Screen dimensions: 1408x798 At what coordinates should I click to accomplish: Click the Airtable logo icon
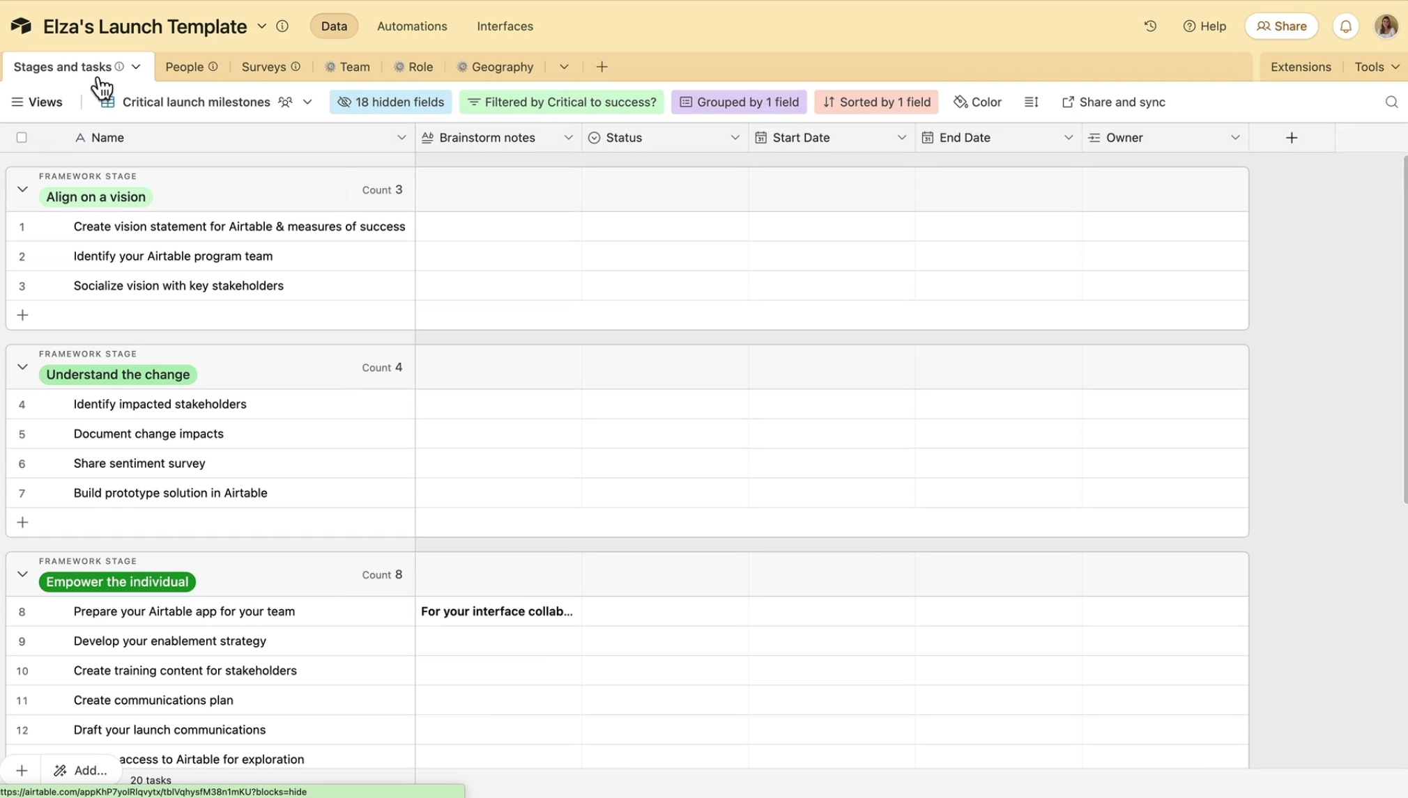(x=21, y=26)
